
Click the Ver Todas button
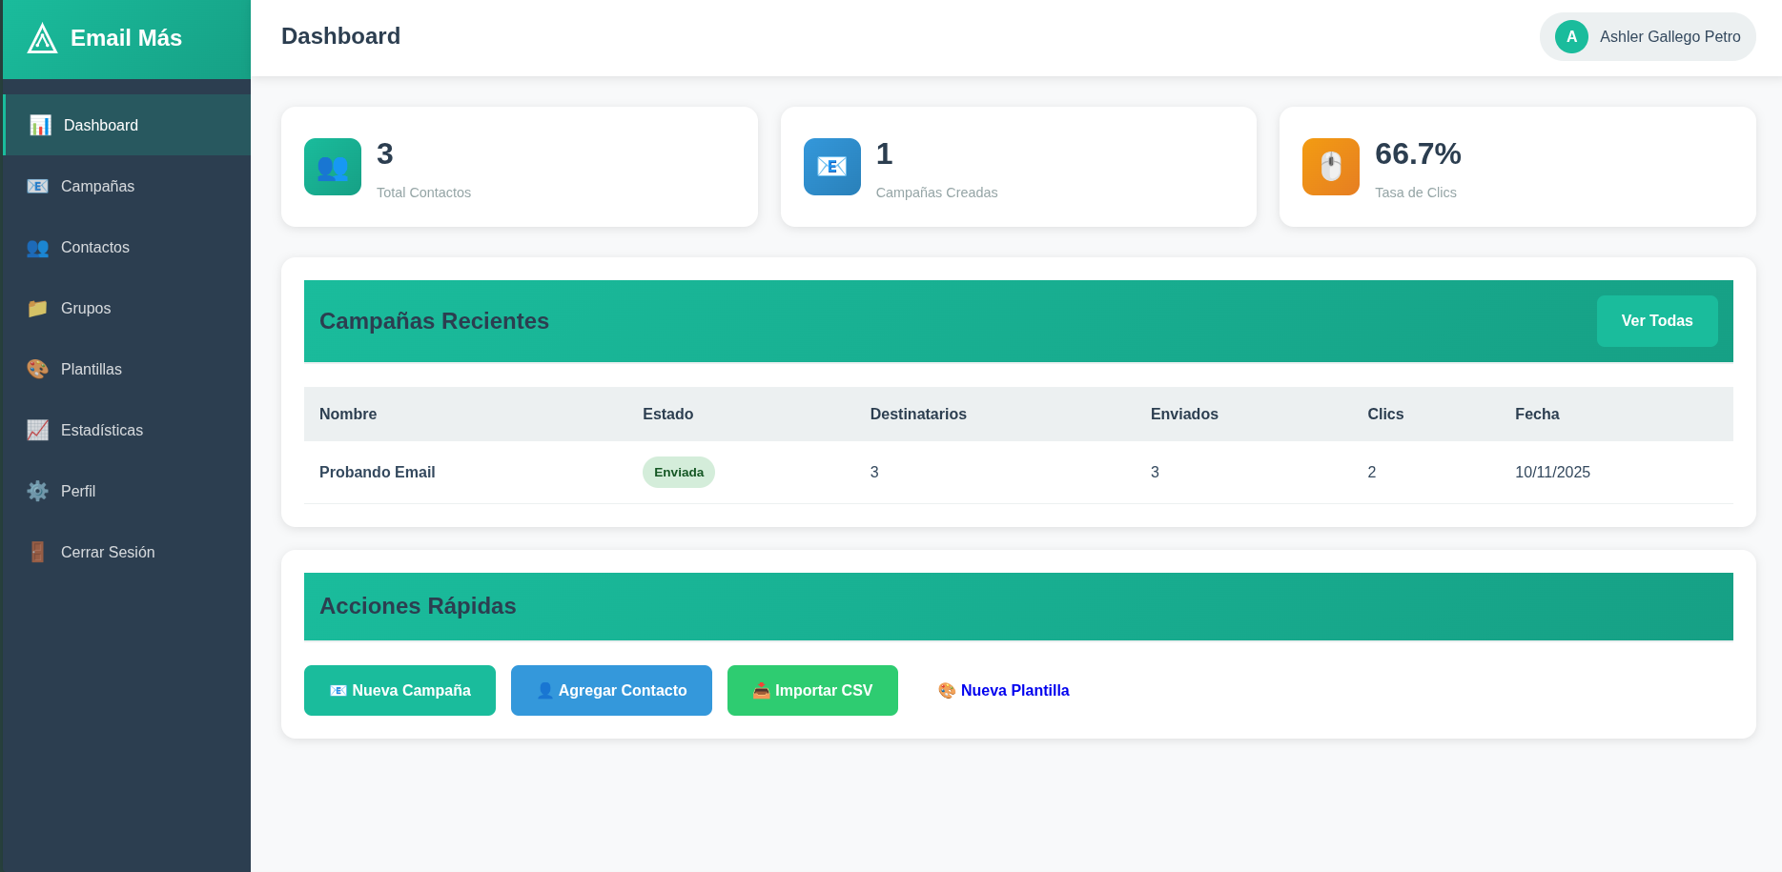point(1657,321)
